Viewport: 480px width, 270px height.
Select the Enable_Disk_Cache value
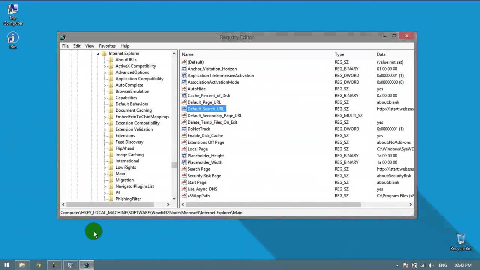coord(205,136)
